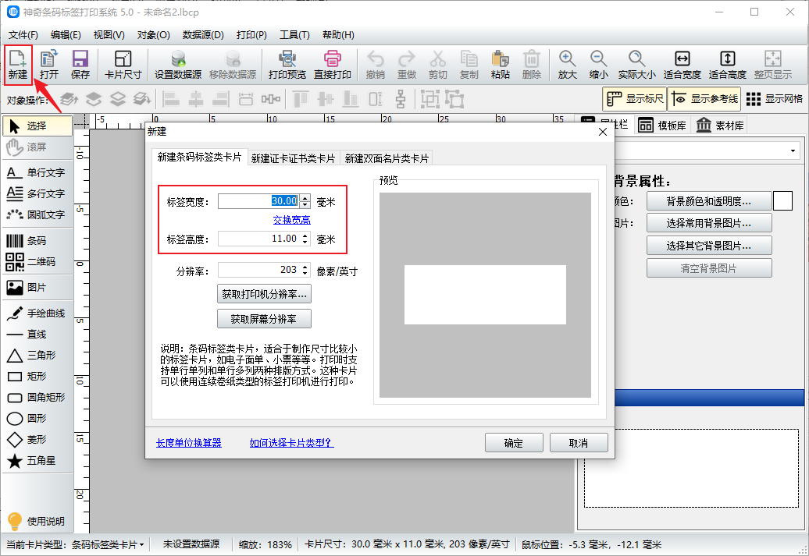Fit view with 适合宽度 icon
This screenshot has width=809, height=556.
click(x=682, y=65)
